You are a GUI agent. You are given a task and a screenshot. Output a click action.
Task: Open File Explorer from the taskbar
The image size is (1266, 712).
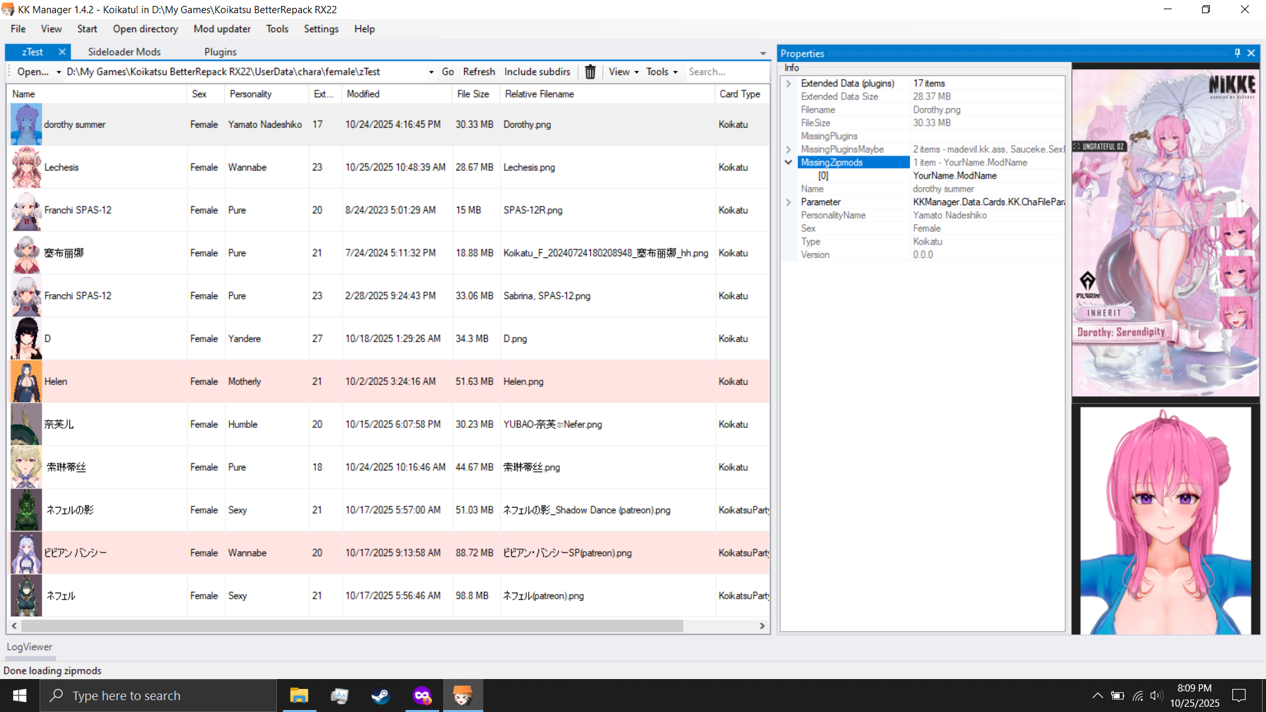coord(299,696)
